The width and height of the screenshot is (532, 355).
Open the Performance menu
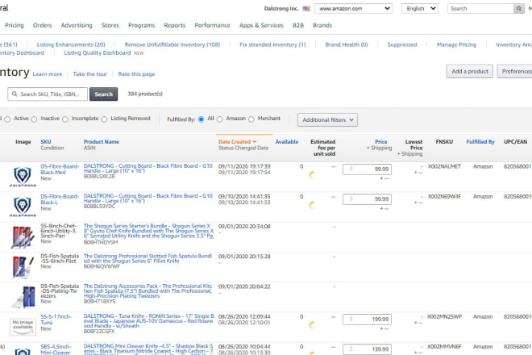(212, 25)
